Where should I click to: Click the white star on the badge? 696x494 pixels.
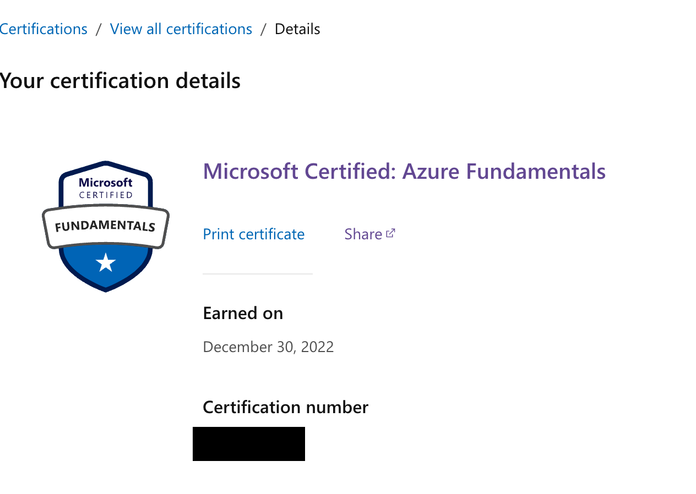(106, 262)
